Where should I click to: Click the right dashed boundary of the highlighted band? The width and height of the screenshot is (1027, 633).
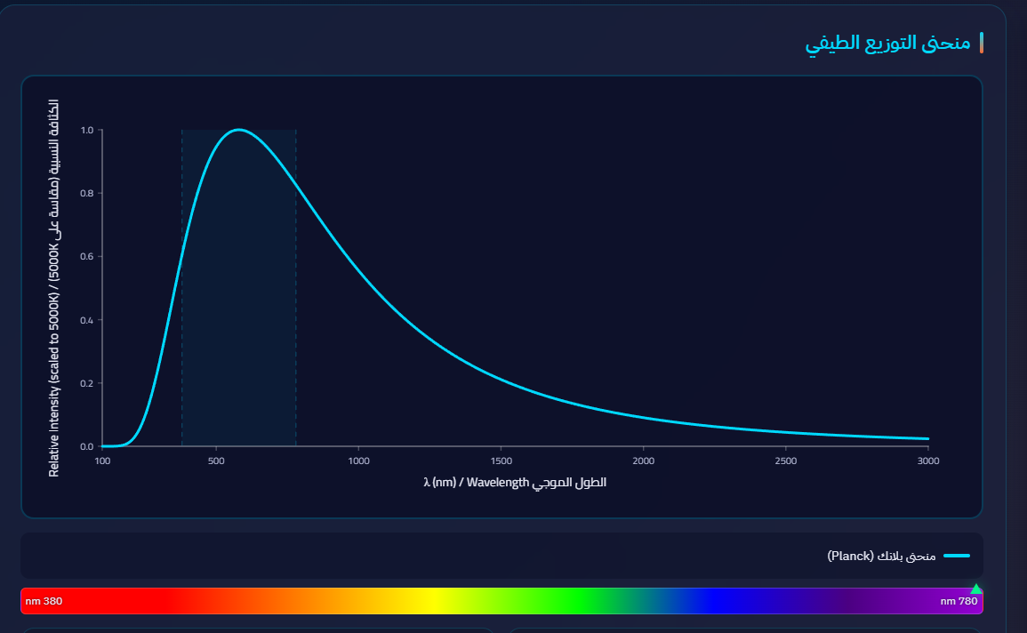[x=296, y=284]
